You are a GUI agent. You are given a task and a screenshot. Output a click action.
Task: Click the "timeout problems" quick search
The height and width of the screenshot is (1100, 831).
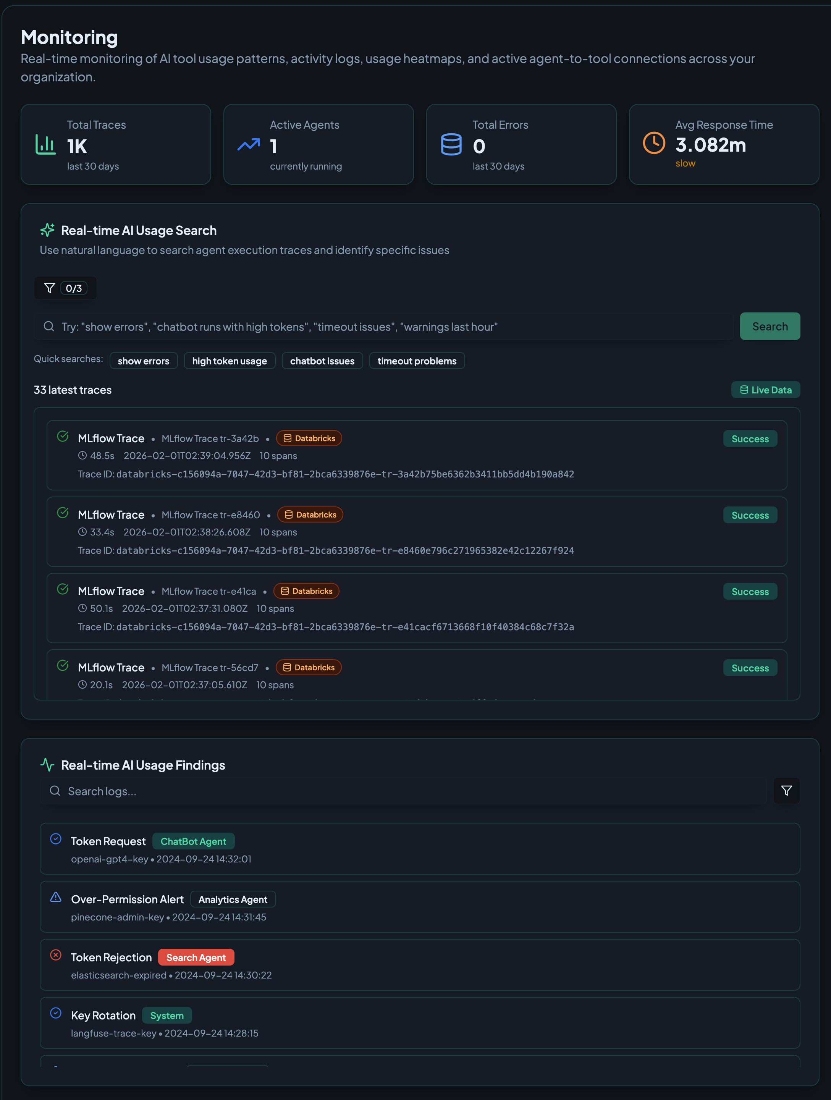coord(417,361)
